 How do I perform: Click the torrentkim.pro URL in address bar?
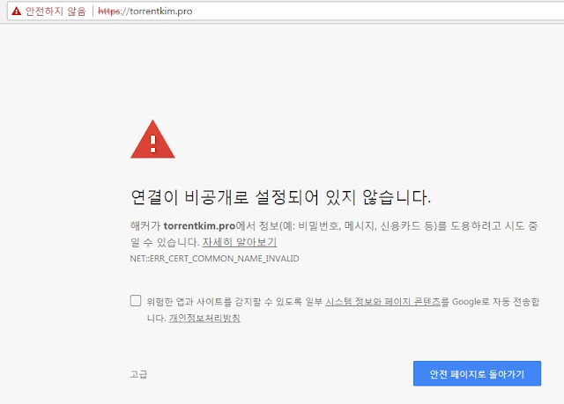145,11
